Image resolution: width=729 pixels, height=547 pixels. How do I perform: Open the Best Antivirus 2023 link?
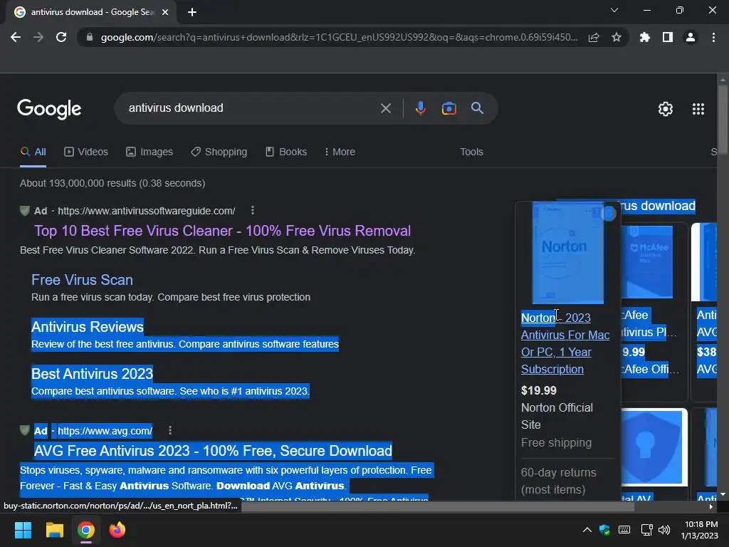coord(92,374)
